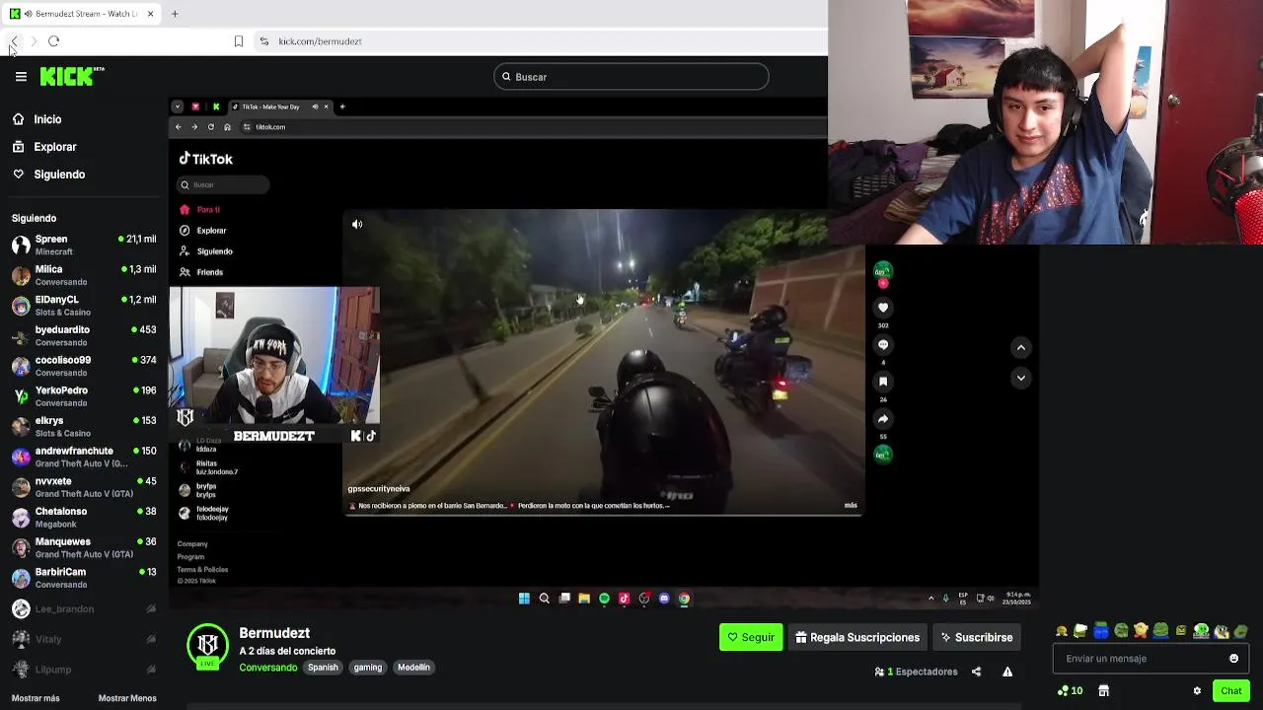The image size is (1263, 710).
Task: Open chat settings gear icon
Action: [1197, 691]
